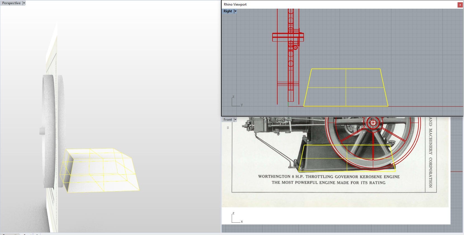Screen dimensions: 464x235
Task: Click the z-y axis indicator in Right viewport
Action: (237, 101)
